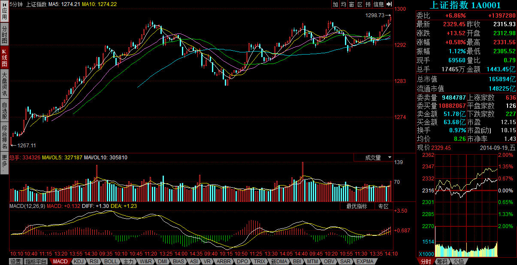517x265 pixels.
Task: Toggle the 筹码 tab in quote panel
Action: [x=442, y=261]
